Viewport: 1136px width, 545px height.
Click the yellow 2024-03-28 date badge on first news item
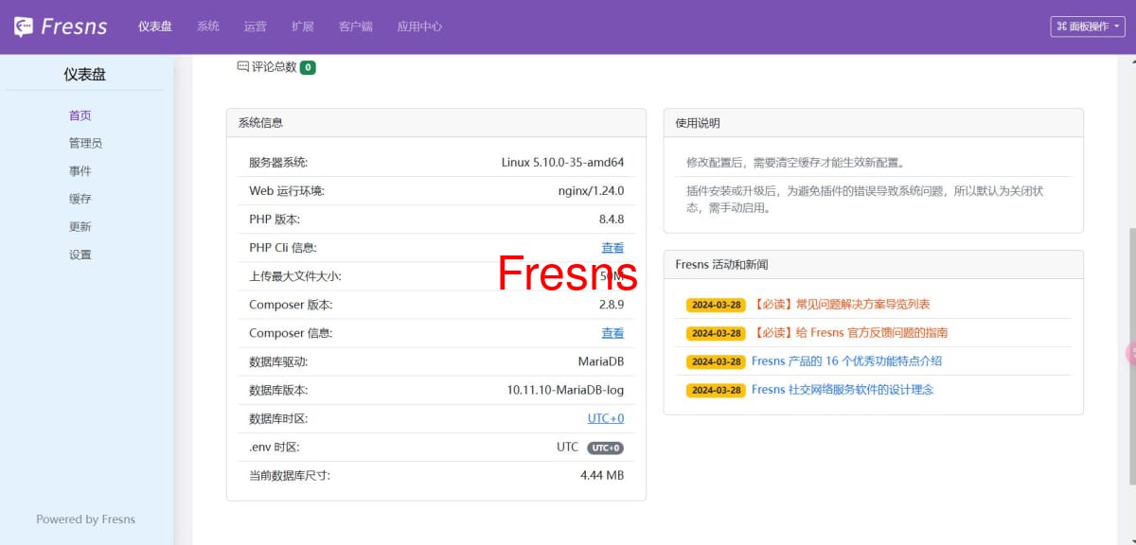(x=715, y=305)
